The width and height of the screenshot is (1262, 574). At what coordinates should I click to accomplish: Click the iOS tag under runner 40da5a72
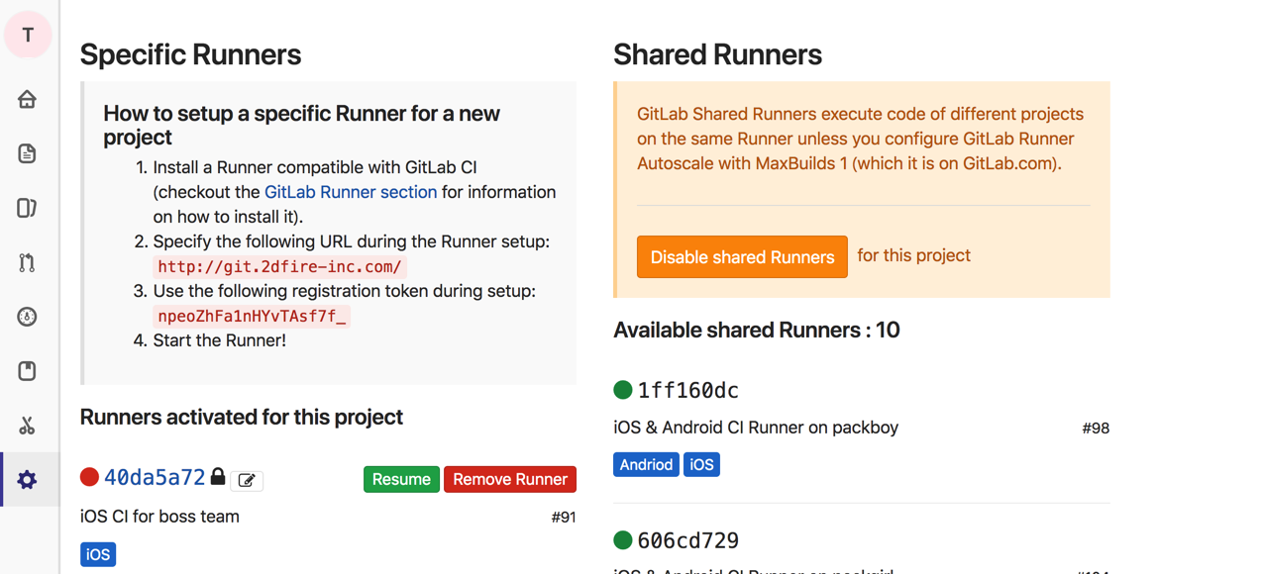click(x=98, y=554)
